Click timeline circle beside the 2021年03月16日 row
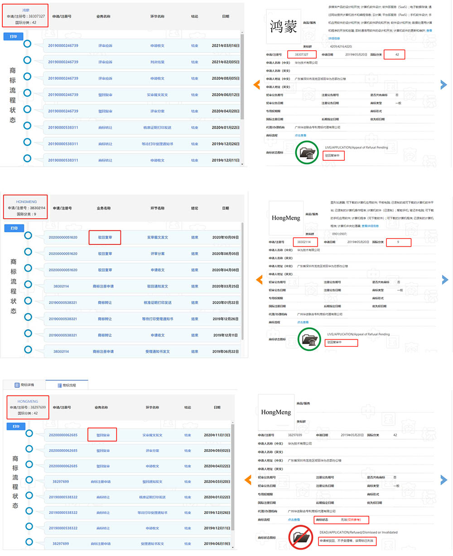 click(x=27, y=44)
